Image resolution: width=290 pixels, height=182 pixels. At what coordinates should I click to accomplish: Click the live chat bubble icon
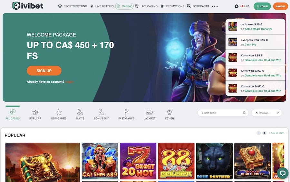pos(283,173)
